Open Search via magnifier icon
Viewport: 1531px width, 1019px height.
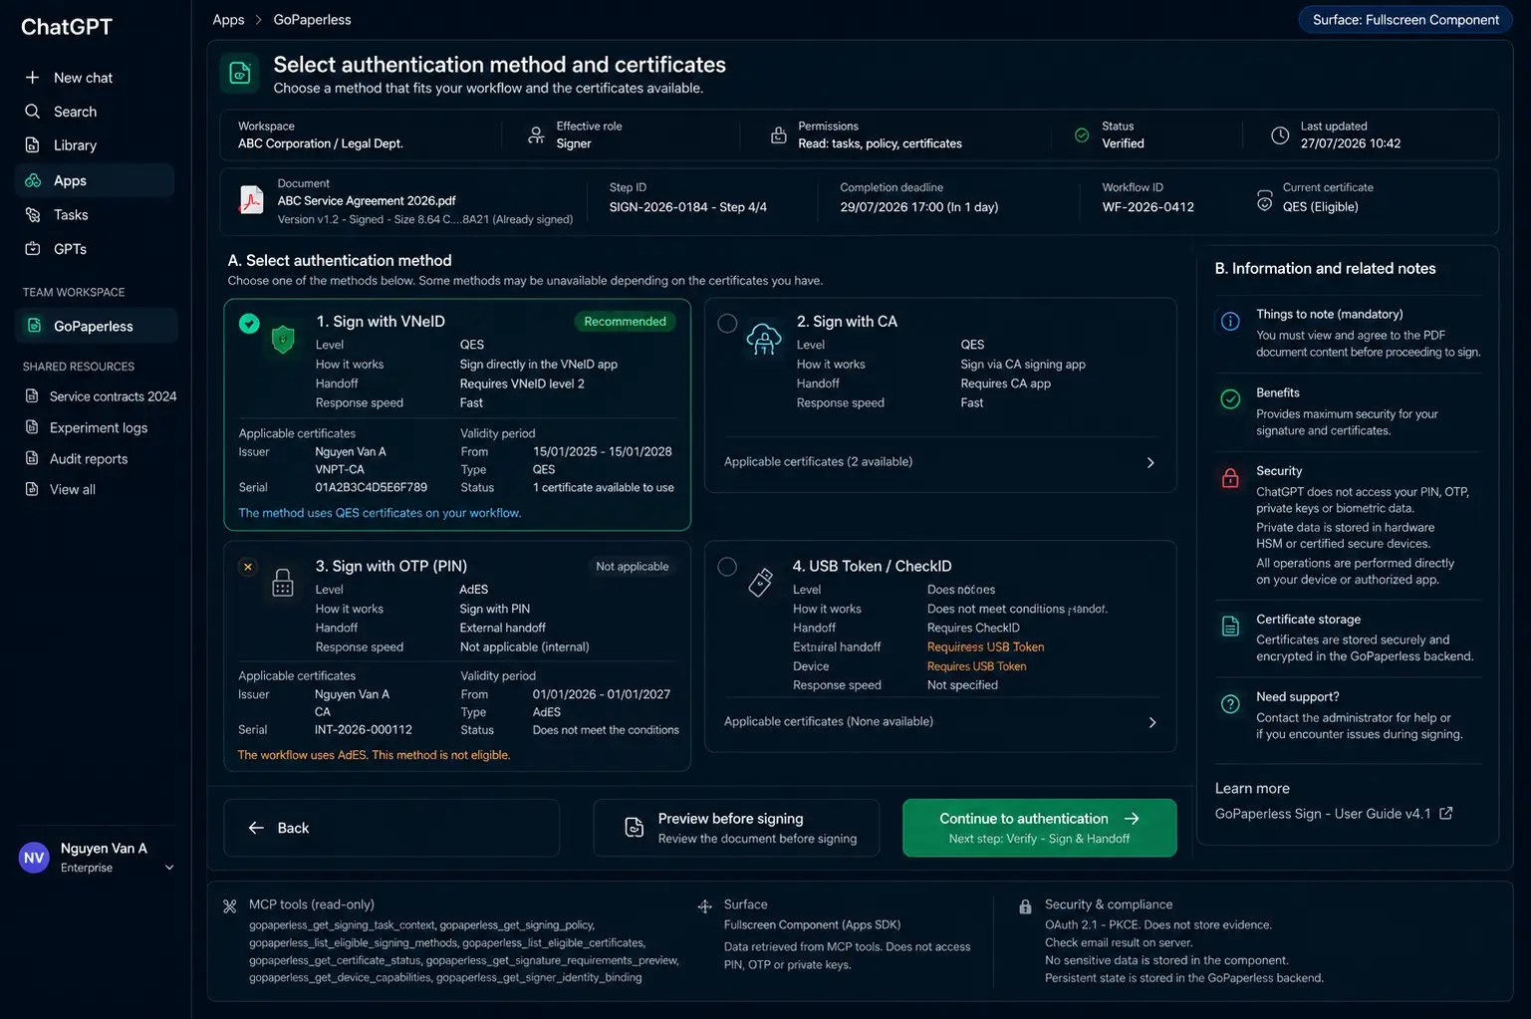pos(32,112)
